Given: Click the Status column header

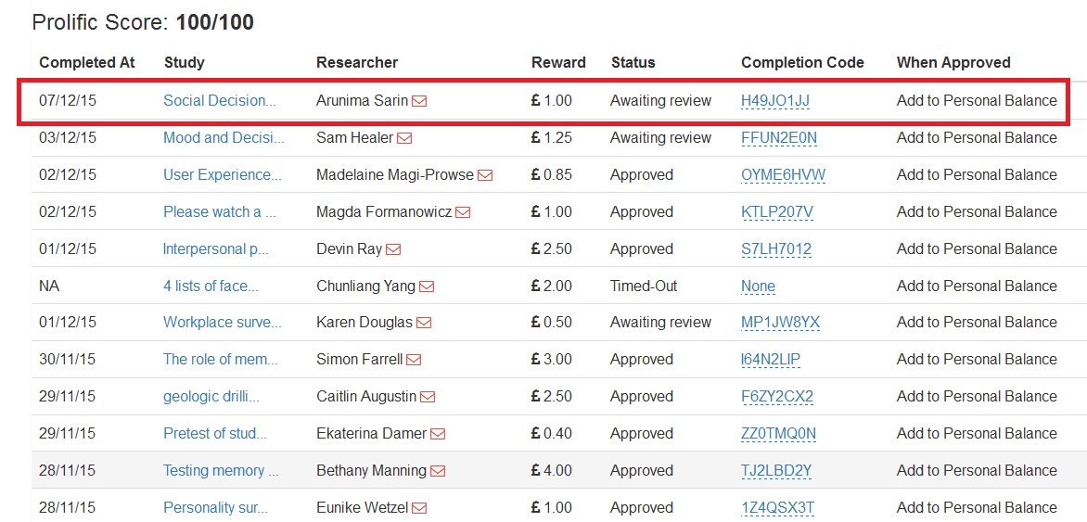Looking at the screenshot, I should click(633, 62).
